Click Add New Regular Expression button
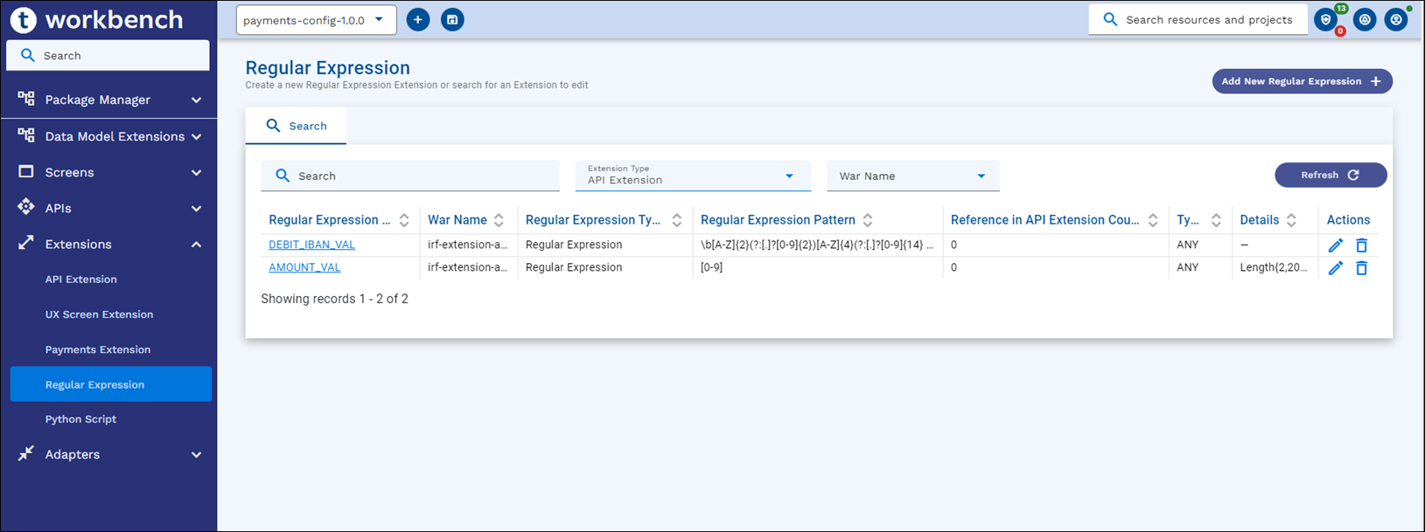Screen dimensions: 1425x532 [x=1301, y=81]
